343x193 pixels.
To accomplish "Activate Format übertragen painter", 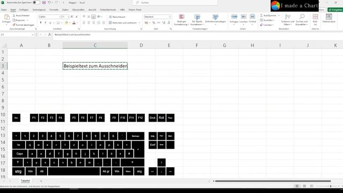I will coord(24,25).
